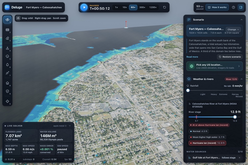Click the Max Depth 6.59 m card
Viewport: 248px width, 165px height.
point(12,149)
